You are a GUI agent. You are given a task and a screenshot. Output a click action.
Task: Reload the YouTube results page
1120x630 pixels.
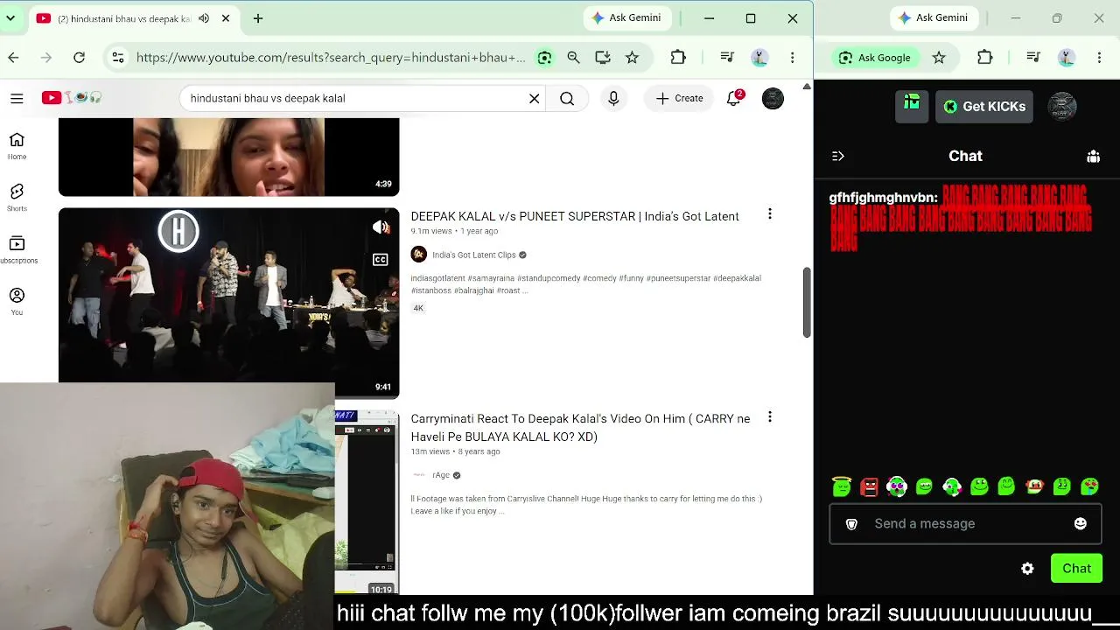[x=79, y=58]
